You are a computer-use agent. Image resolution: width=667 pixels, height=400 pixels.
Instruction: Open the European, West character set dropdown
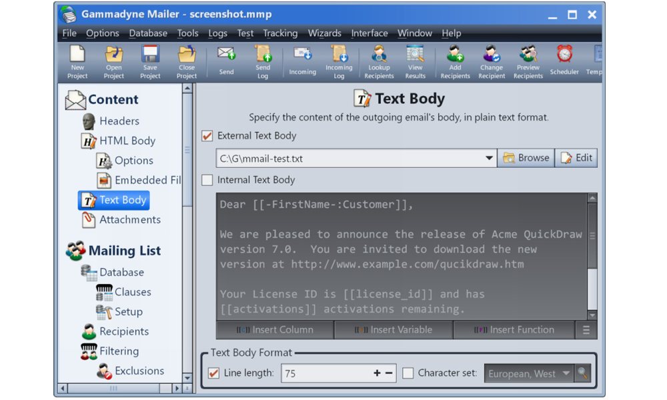coord(566,373)
